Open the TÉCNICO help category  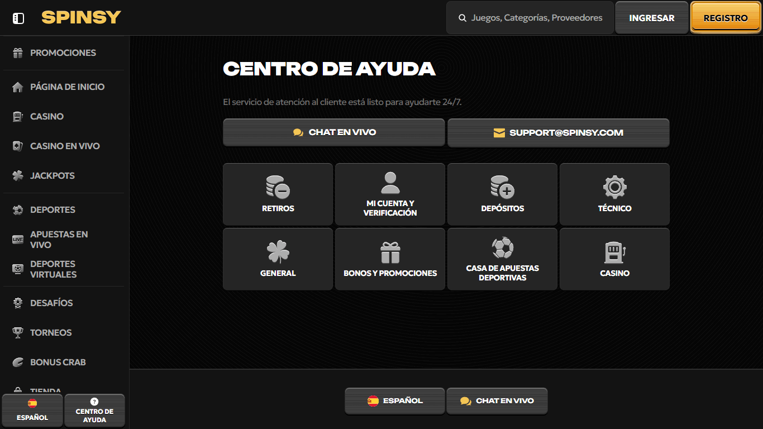pos(614,194)
